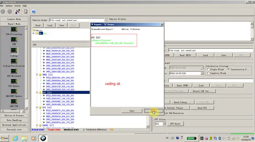255x142 pixels.
Task: Select the Complete Flash radio button
Action: [x=208, y=73]
